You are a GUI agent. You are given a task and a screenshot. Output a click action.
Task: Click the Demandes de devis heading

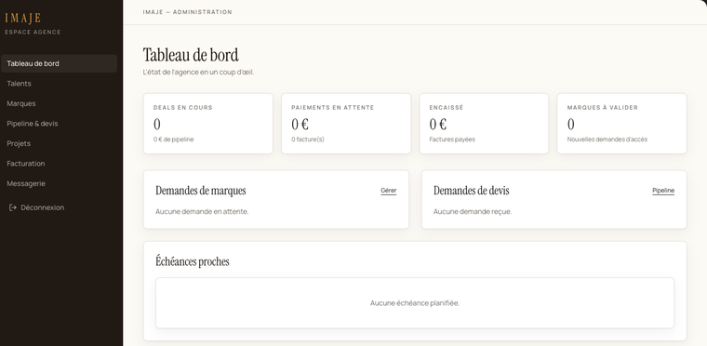[472, 191]
